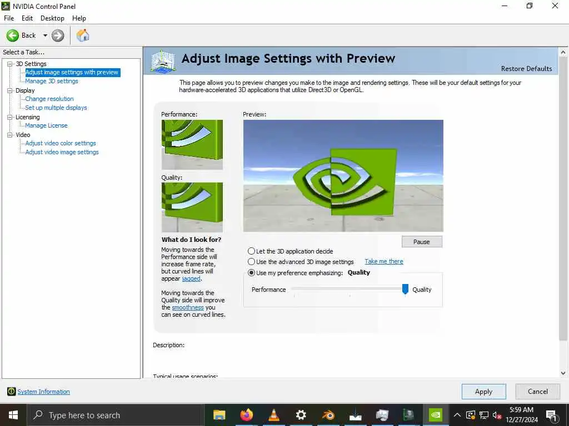This screenshot has width=569, height=426.
Task: Open the System Information link
Action: 43,392
